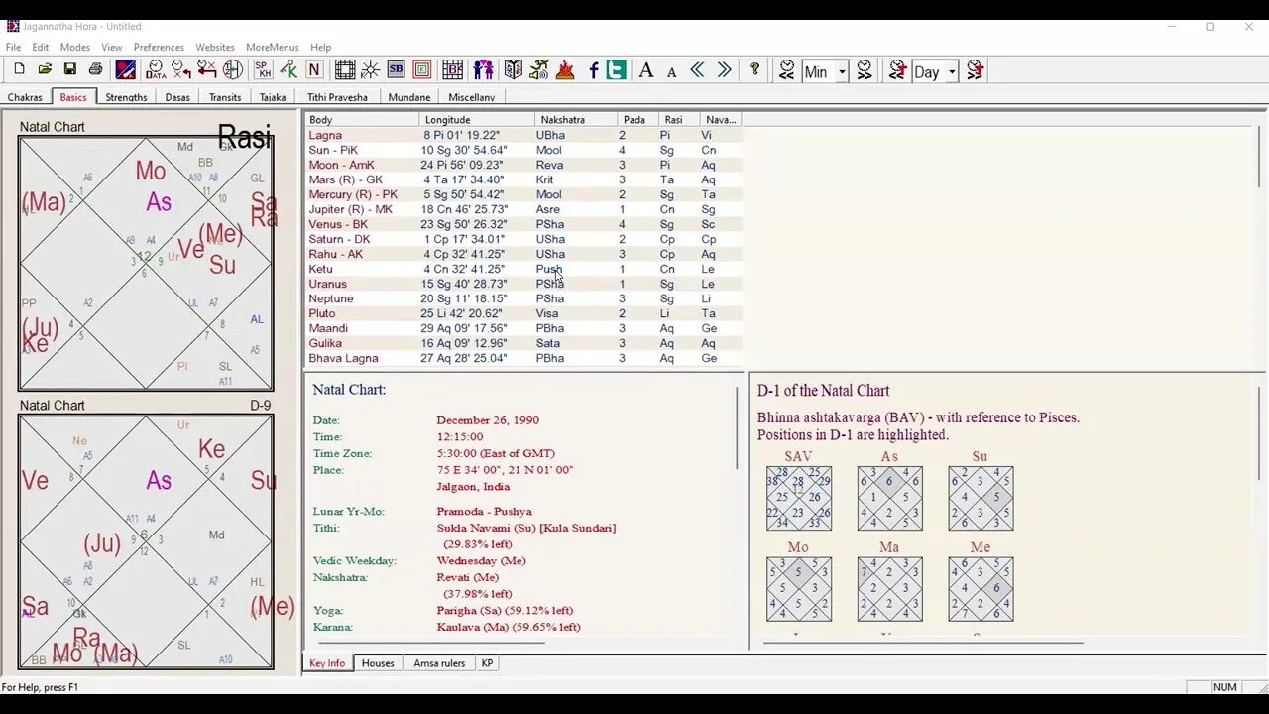Click the double right arrows icon

point(724,69)
